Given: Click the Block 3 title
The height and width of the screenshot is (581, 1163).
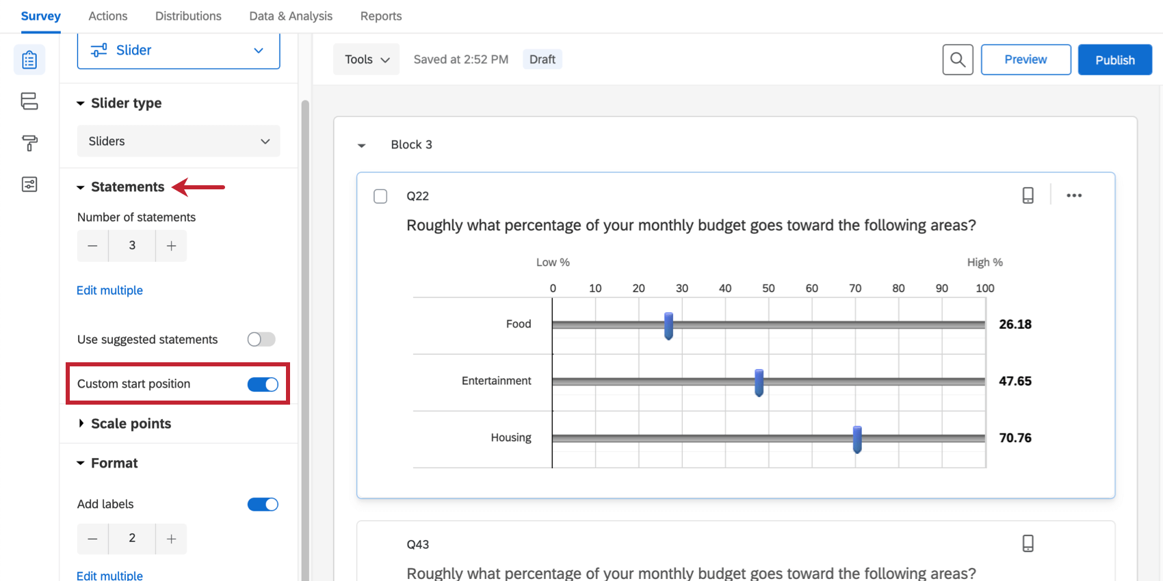Looking at the screenshot, I should [411, 145].
